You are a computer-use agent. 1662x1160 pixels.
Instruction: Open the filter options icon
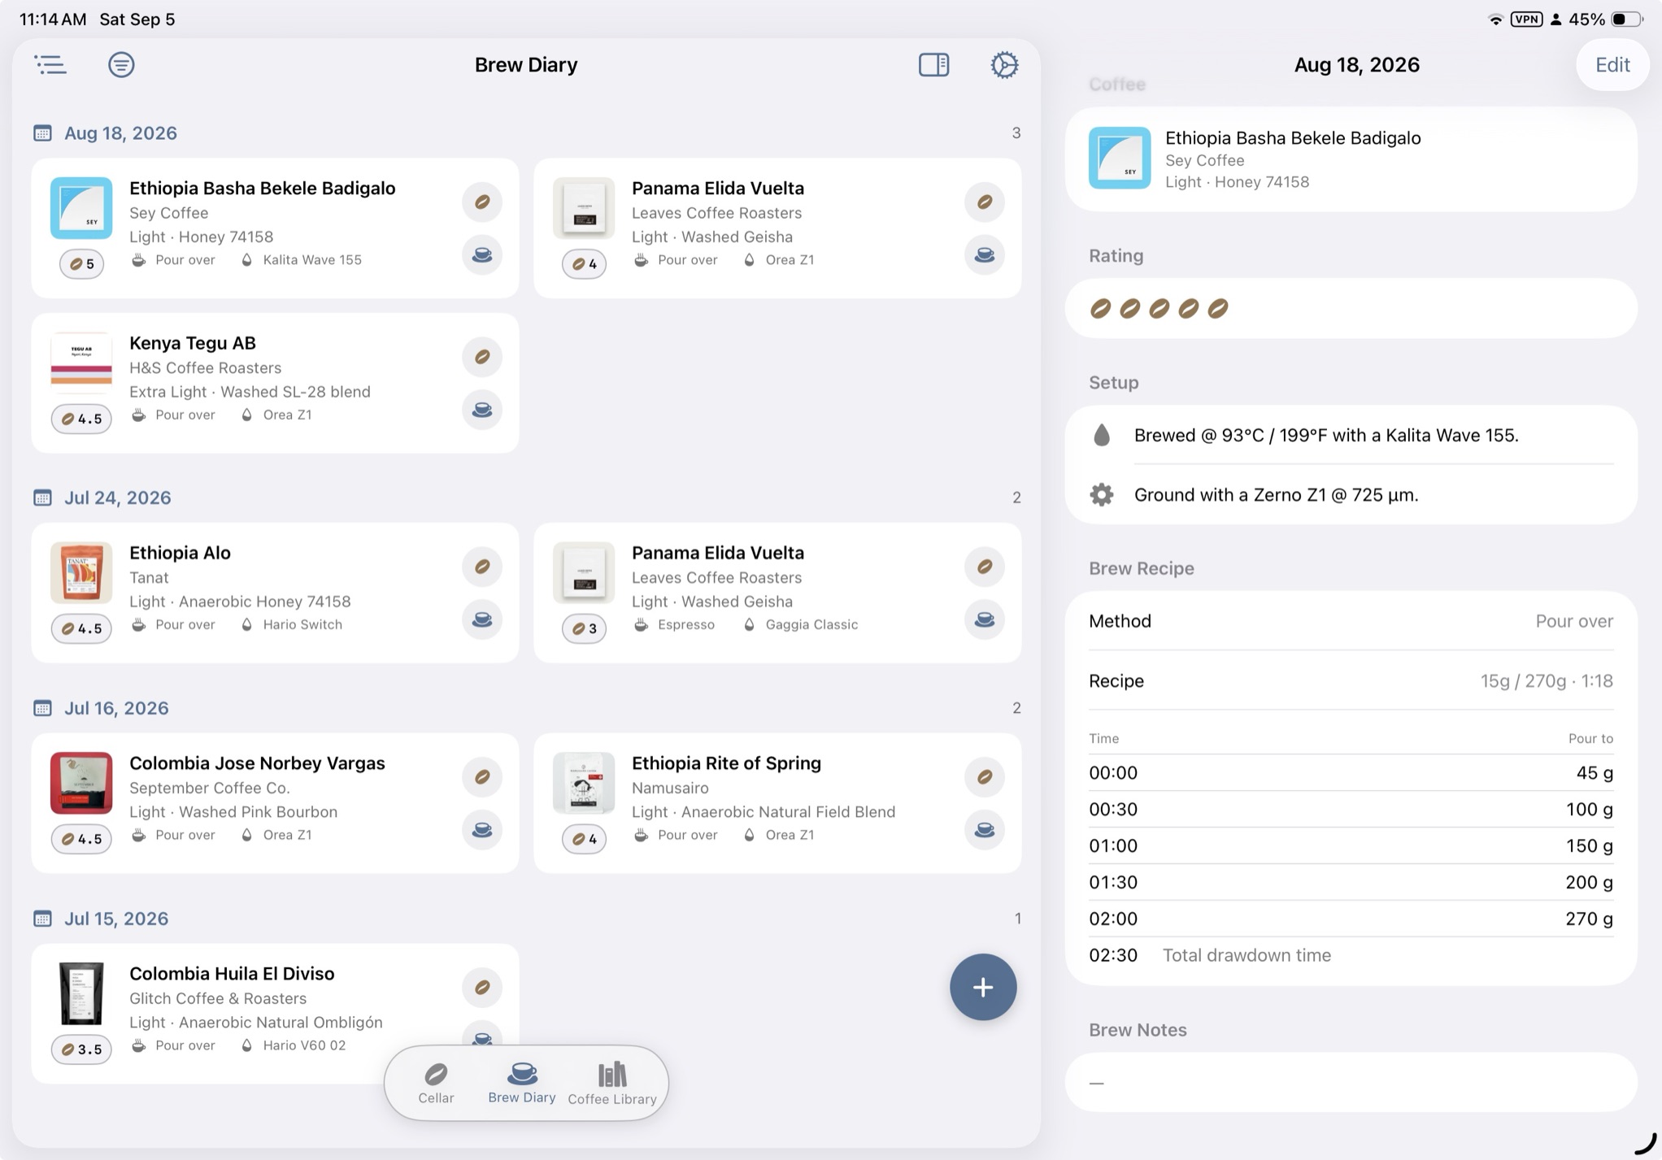(121, 65)
